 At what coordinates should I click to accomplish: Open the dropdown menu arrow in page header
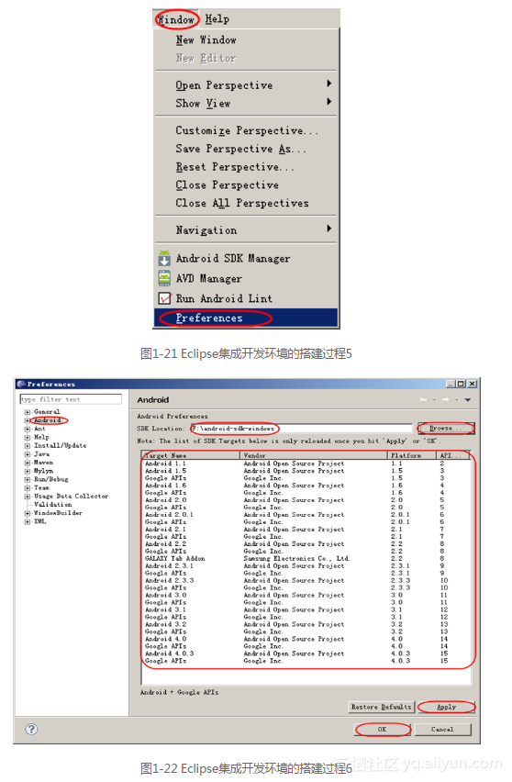tap(468, 399)
